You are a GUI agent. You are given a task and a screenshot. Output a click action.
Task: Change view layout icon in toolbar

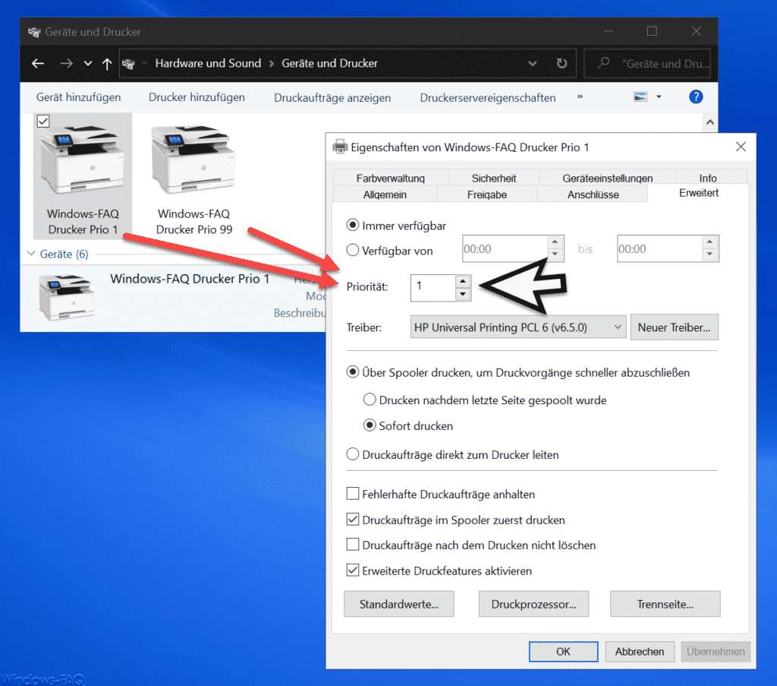click(640, 96)
